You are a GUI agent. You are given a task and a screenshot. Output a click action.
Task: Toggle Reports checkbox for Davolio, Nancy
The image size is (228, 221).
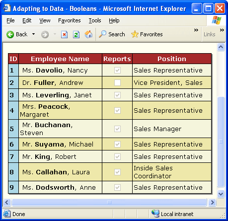click(117, 70)
